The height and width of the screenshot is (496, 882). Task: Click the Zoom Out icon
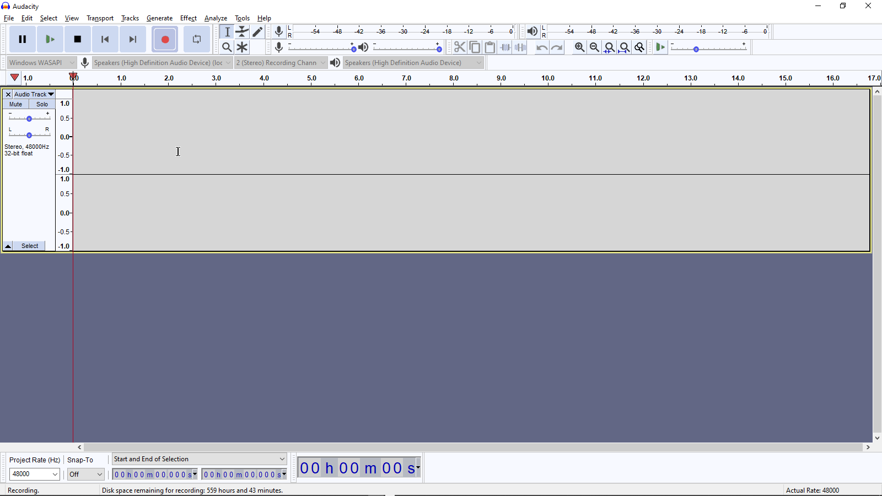pyautogui.click(x=594, y=47)
